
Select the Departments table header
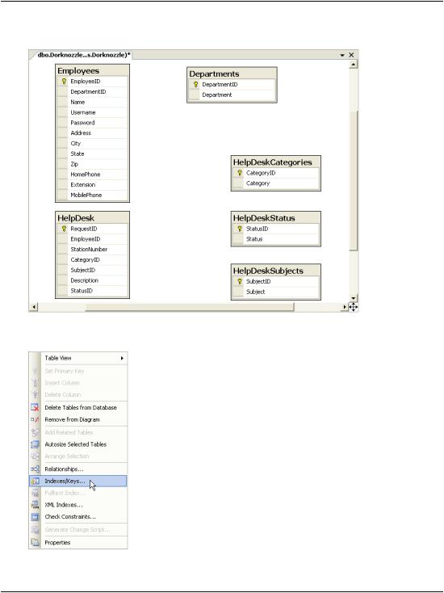tap(232, 74)
